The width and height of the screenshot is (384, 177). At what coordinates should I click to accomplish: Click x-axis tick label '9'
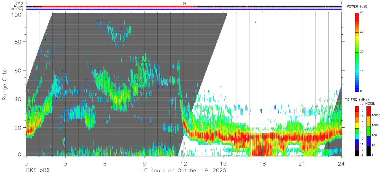pyautogui.click(x=144, y=164)
